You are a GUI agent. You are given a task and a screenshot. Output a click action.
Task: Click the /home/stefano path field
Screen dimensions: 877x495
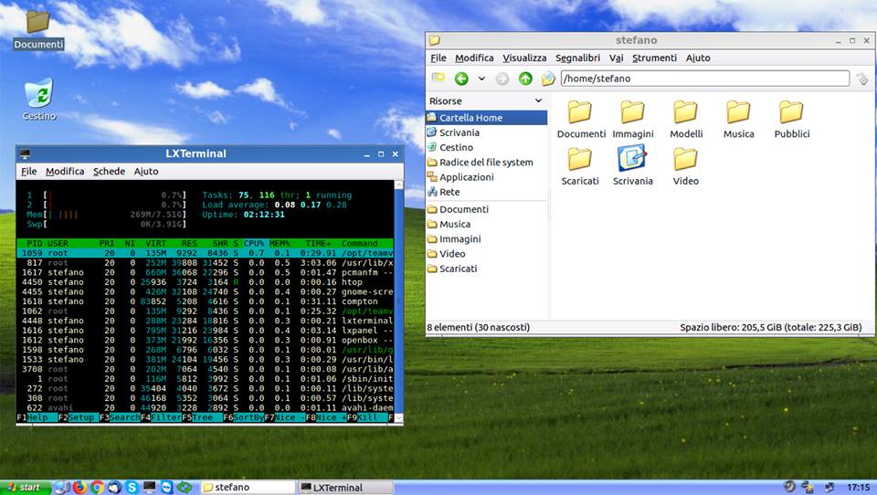704,79
